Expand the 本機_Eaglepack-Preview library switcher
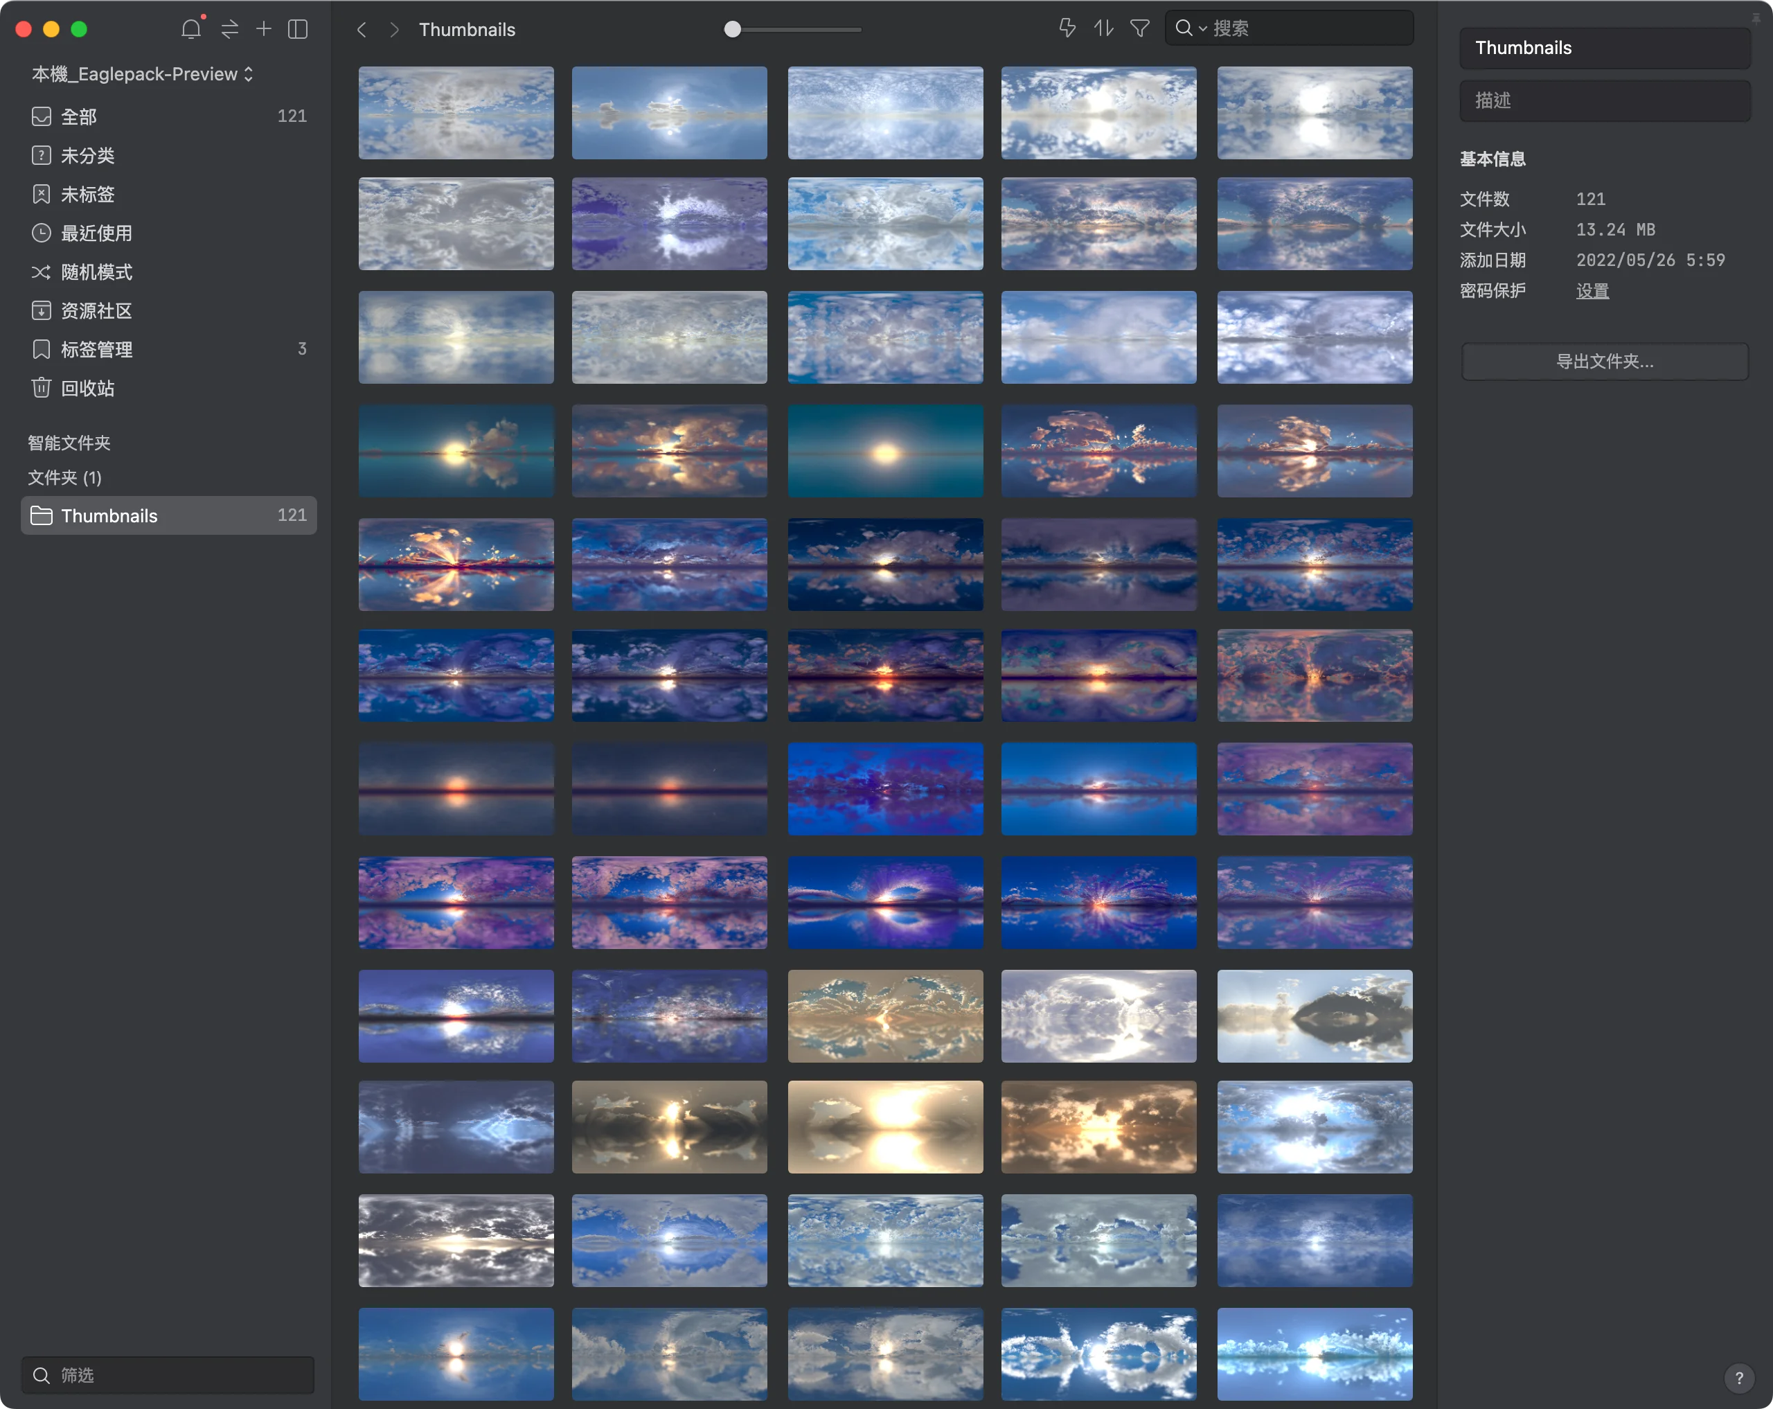1773x1409 pixels. coord(142,74)
